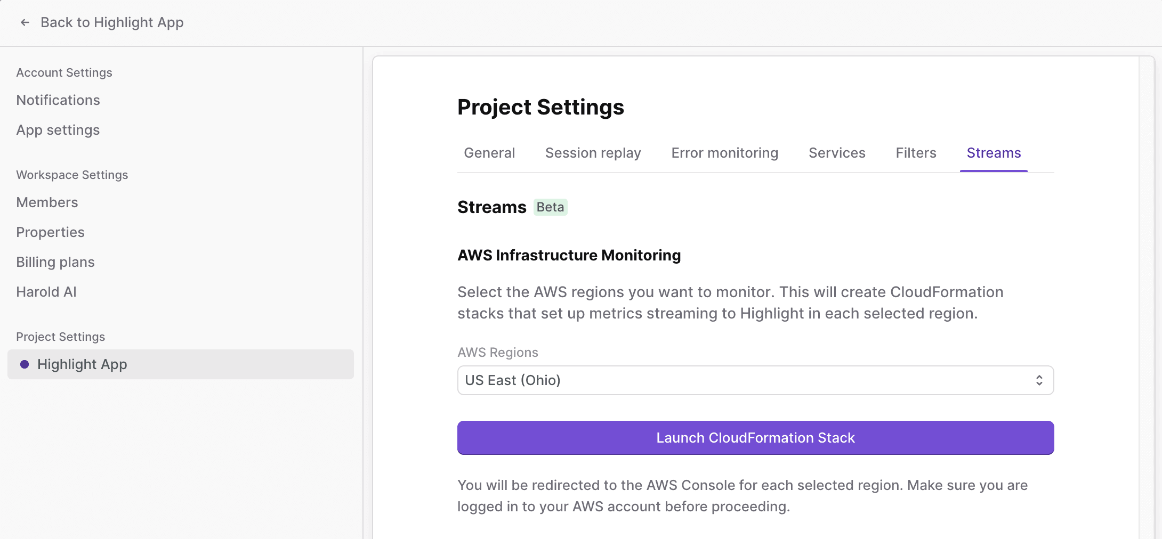The width and height of the screenshot is (1162, 539).
Task: Click the purple dot beside Highlight App
Action: point(25,364)
